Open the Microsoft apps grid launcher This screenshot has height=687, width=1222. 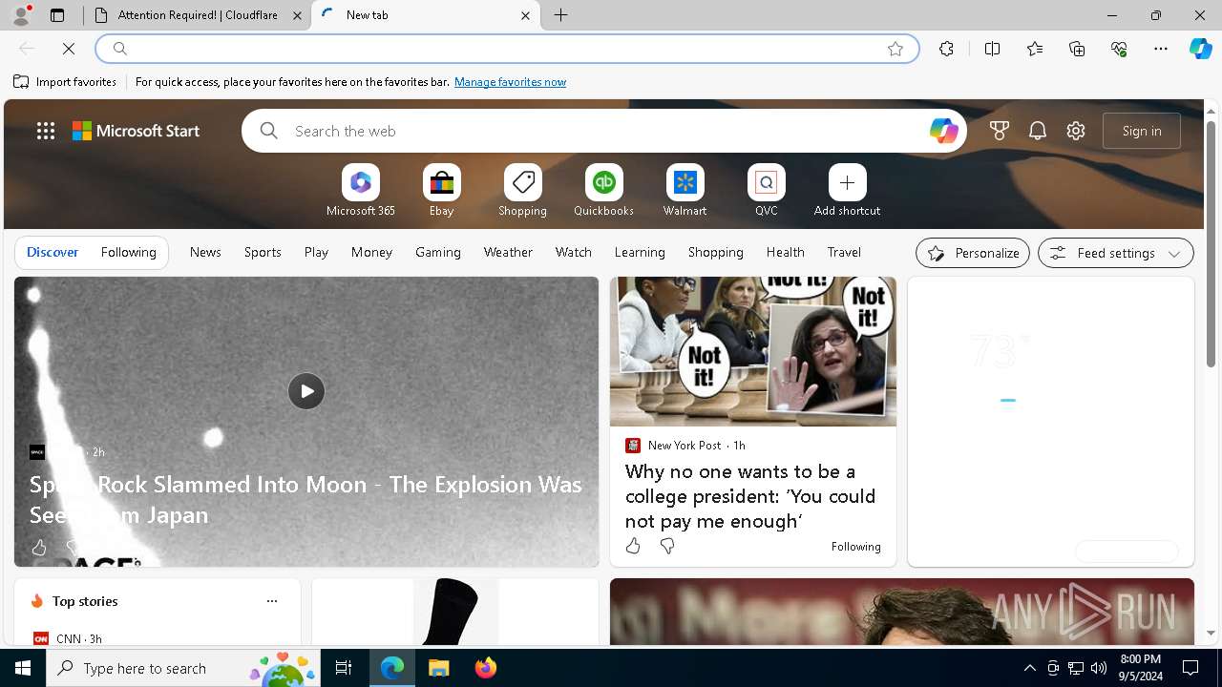click(x=46, y=131)
